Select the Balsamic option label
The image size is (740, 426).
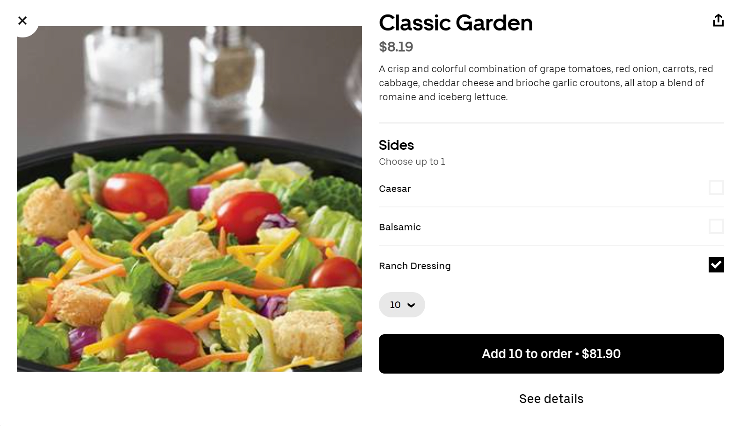pyautogui.click(x=400, y=227)
